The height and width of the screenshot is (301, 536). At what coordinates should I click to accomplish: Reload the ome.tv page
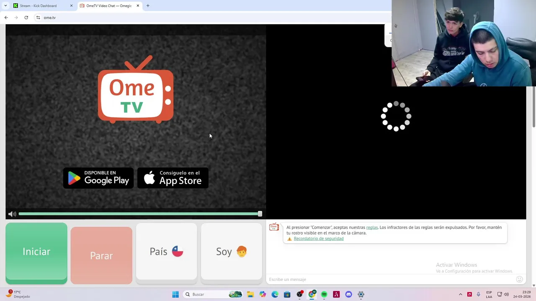(x=26, y=18)
